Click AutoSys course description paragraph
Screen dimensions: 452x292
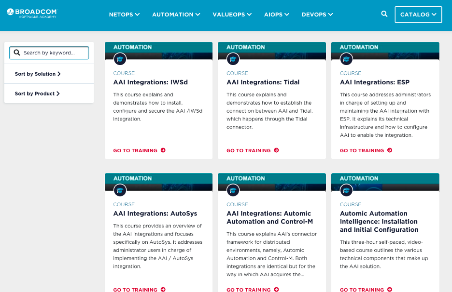pos(158,246)
